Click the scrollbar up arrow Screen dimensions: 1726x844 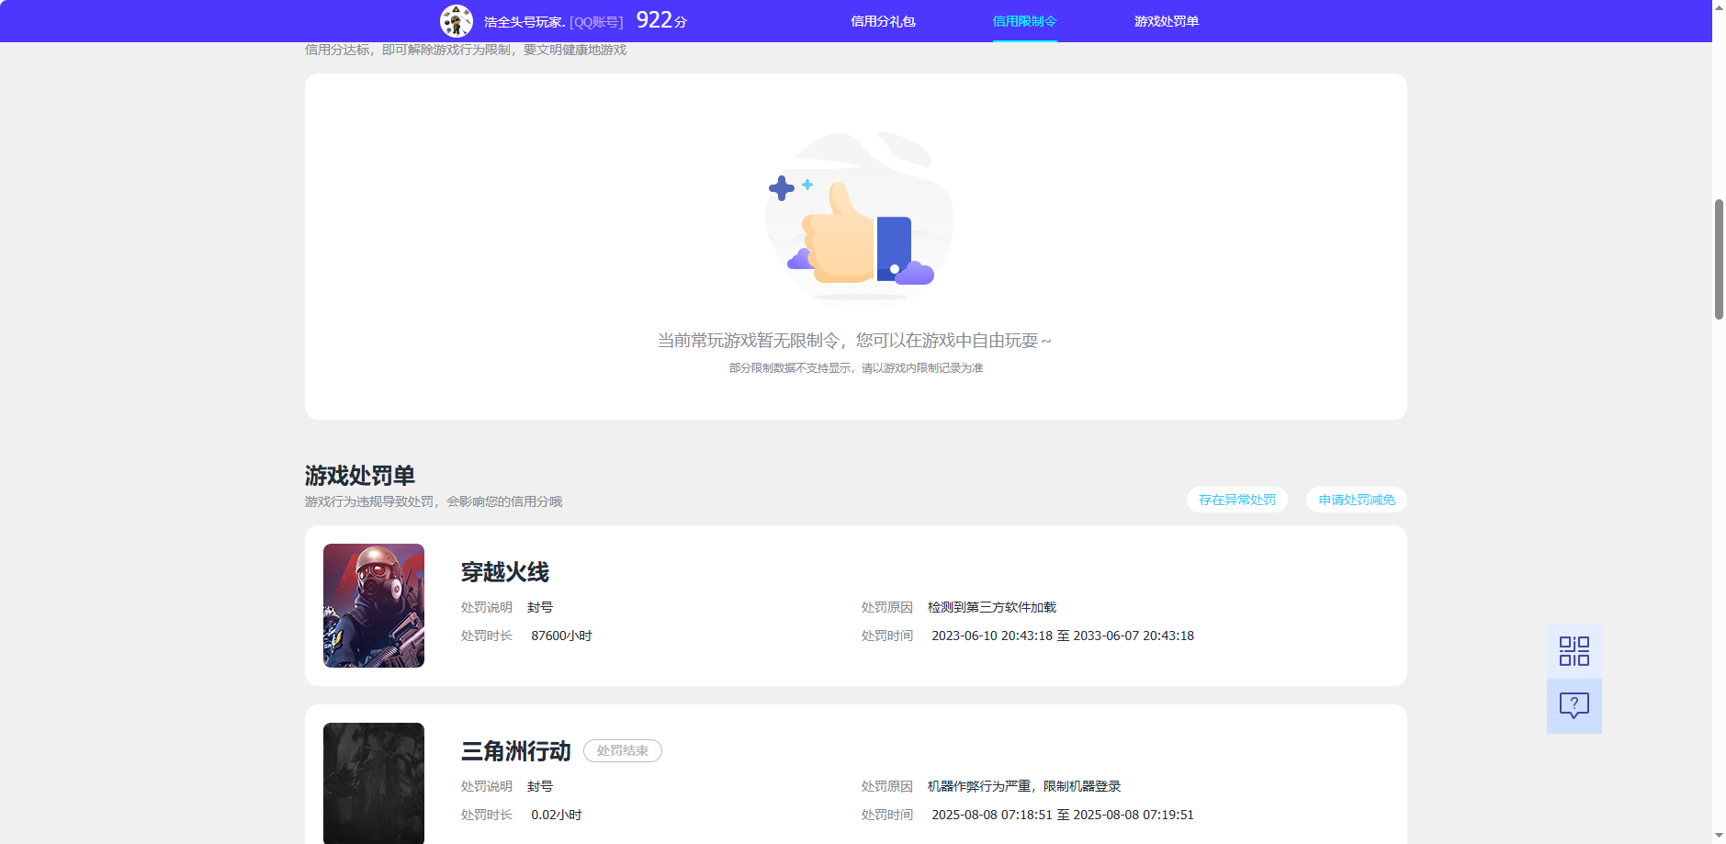tap(1719, 6)
